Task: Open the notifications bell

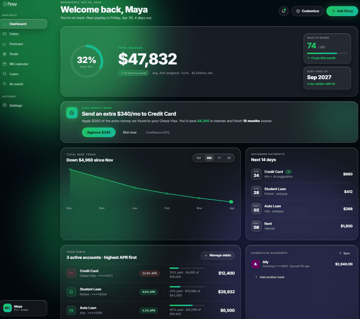Action: pyautogui.click(x=283, y=11)
